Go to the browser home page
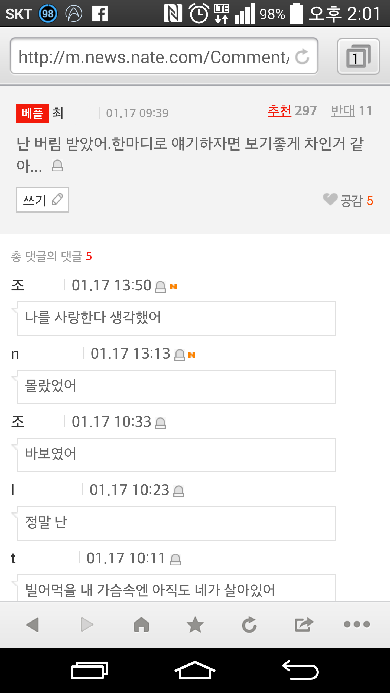Screen dimensions: 390x693 click(141, 625)
